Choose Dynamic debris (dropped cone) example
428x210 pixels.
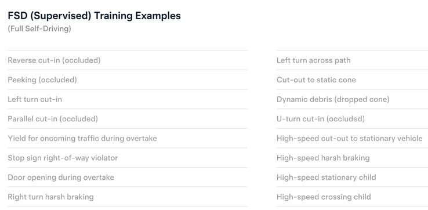pos(352,99)
